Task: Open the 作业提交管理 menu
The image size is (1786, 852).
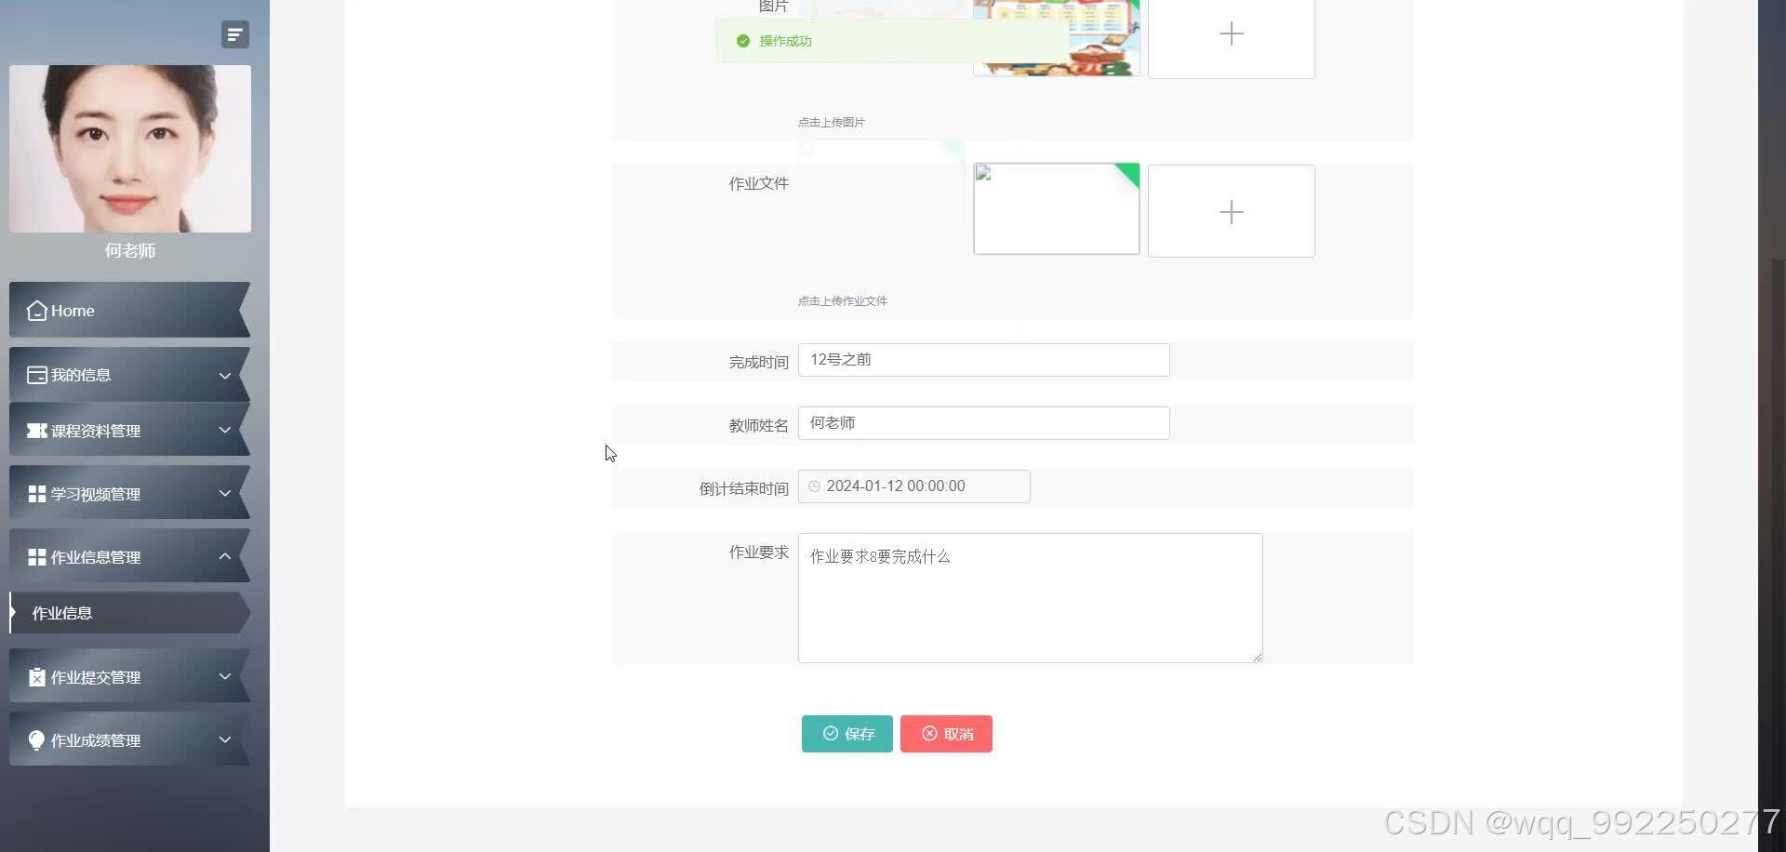Action: point(129,676)
